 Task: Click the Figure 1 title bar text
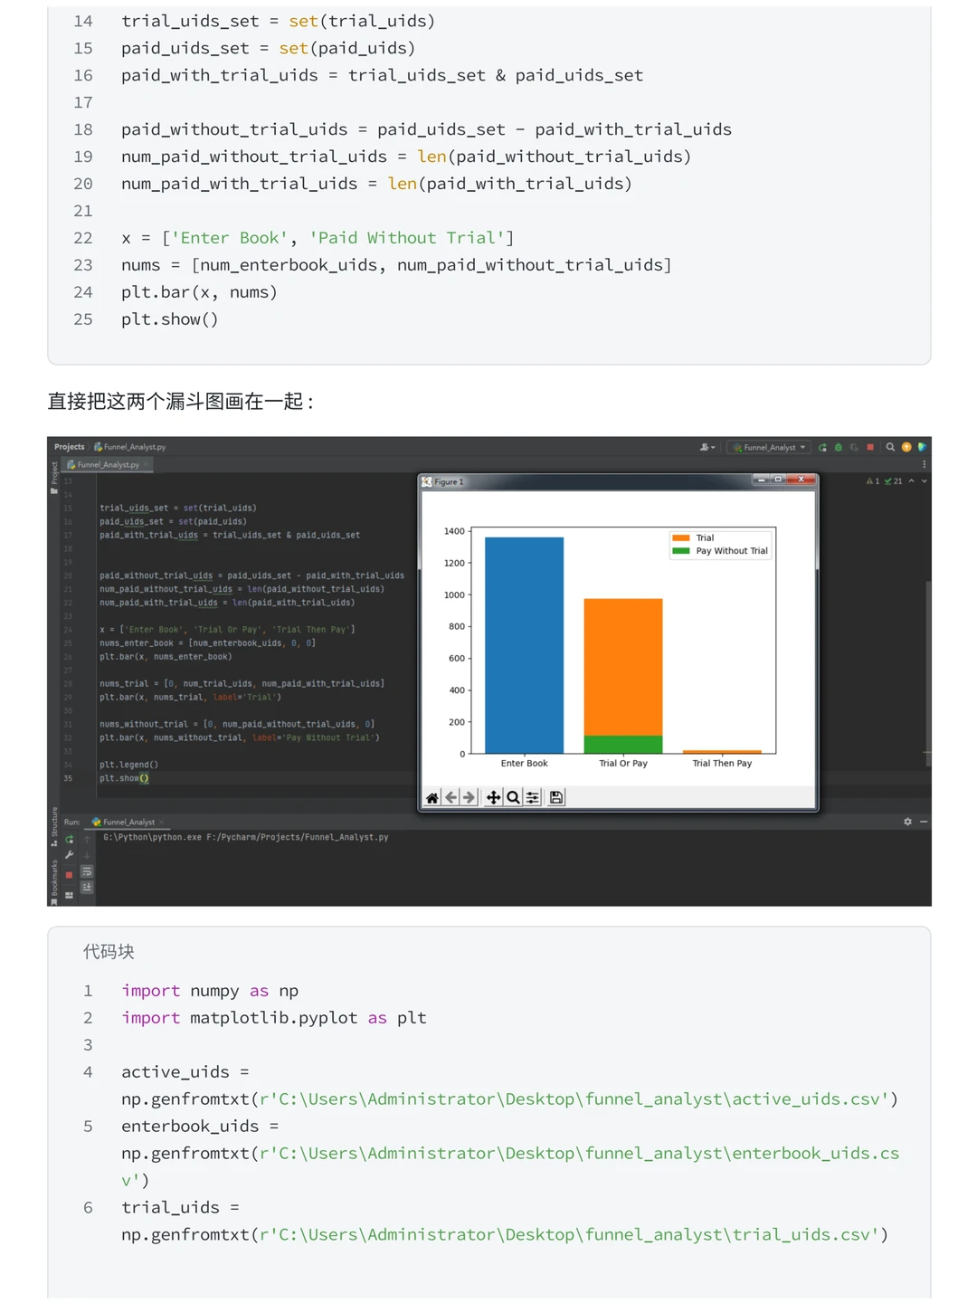point(449,481)
